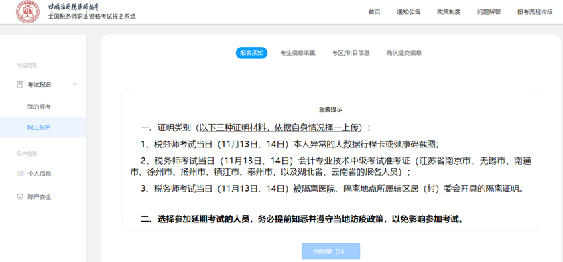This screenshot has width=563, height=262.
Task: Click the association emblem logo
Action: click(27, 12)
